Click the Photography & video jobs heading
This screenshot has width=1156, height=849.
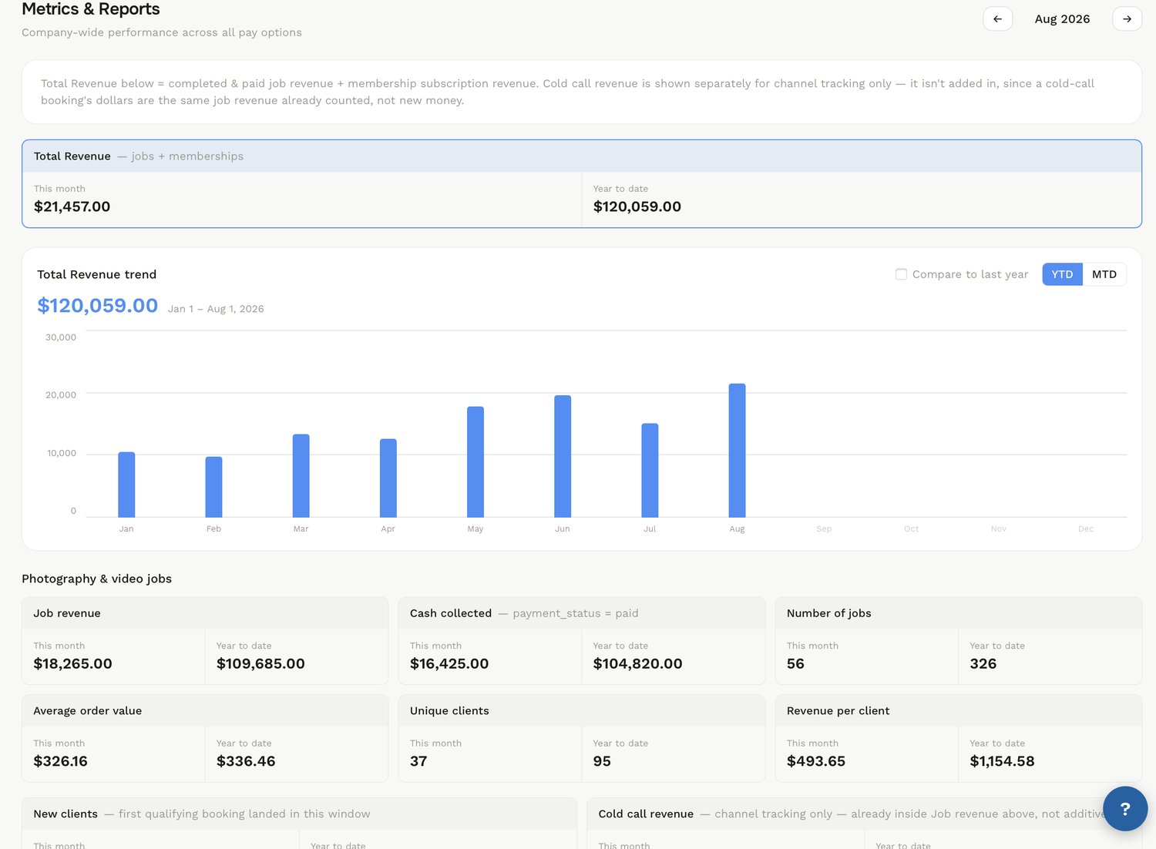point(96,579)
